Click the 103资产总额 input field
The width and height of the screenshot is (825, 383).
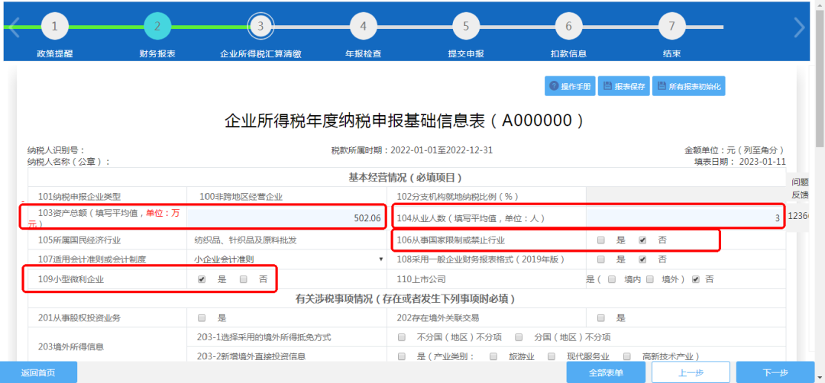tap(286, 218)
